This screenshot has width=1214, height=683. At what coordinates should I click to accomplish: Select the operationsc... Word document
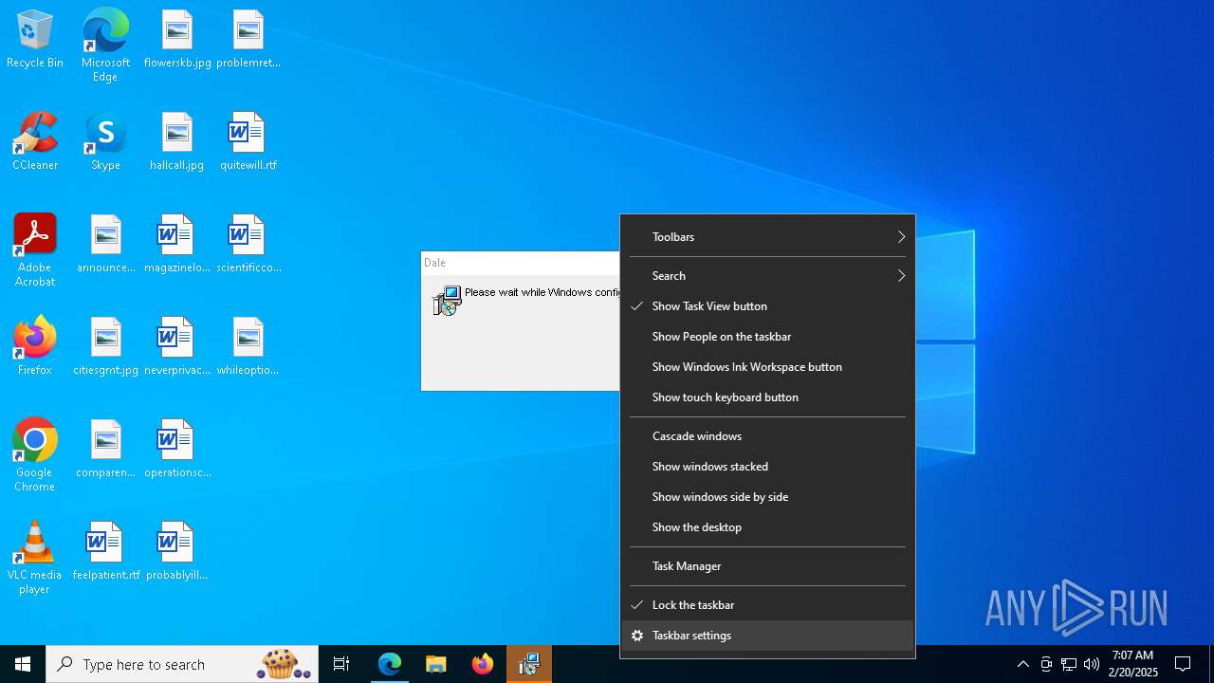(177, 450)
